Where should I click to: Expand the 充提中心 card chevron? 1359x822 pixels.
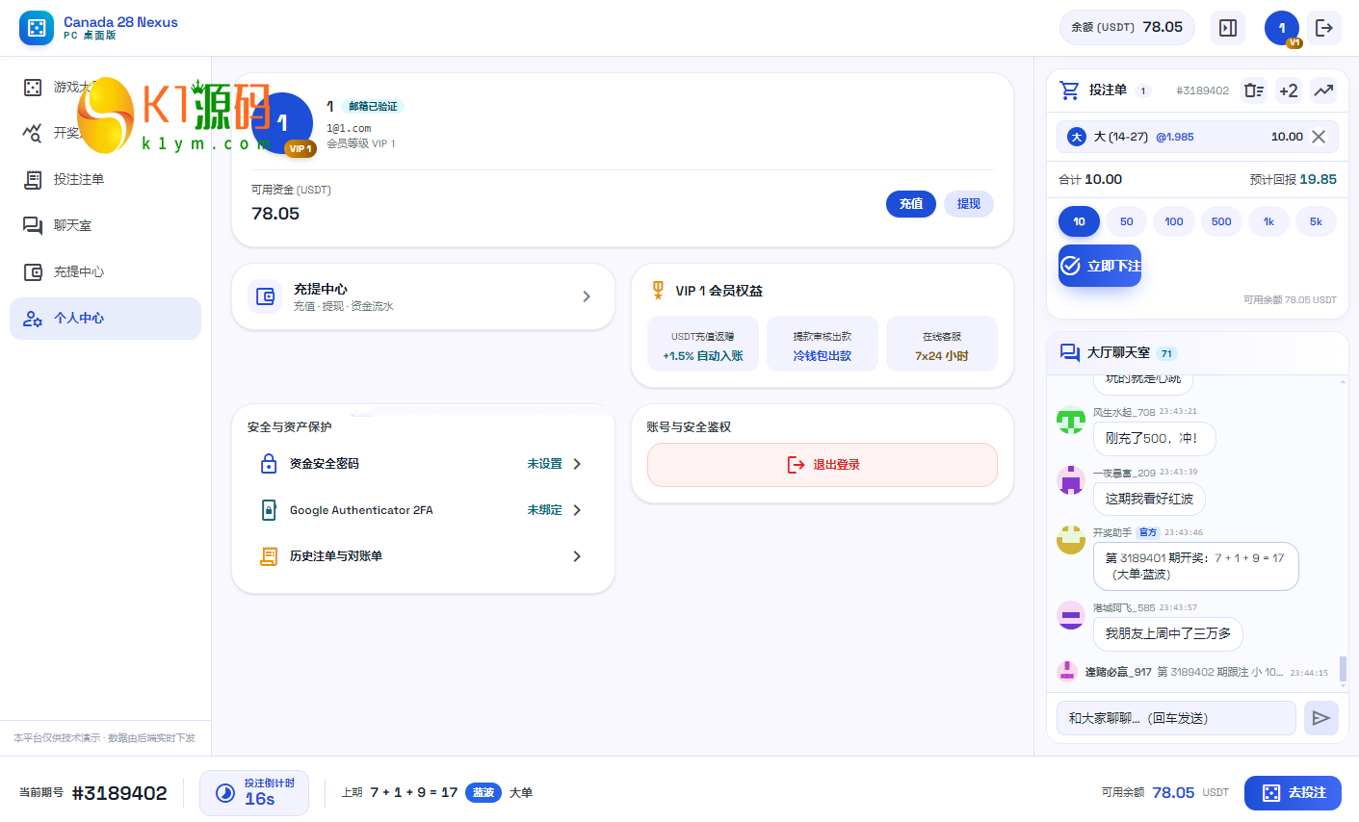tap(587, 296)
